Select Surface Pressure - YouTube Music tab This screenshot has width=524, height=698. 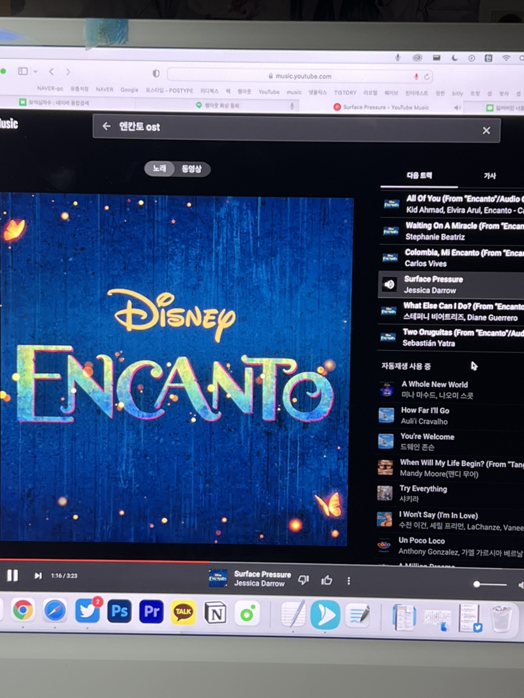381,107
